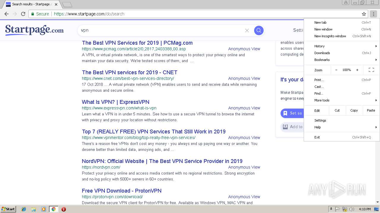The image size is (380, 213).
Task: Clear the search box with the X icon
Action: (247, 30)
